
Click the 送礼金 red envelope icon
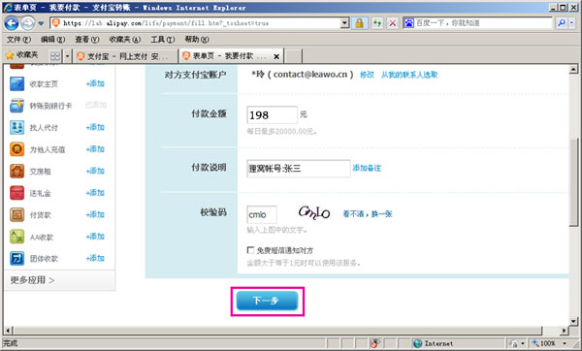coord(16,193)
